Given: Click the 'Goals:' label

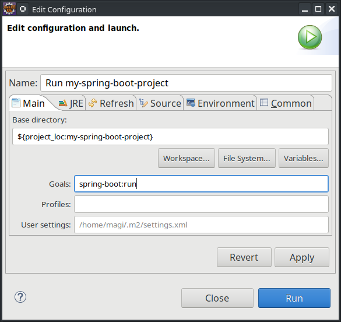Looking at the screenshot, I should tap(60, 184).
